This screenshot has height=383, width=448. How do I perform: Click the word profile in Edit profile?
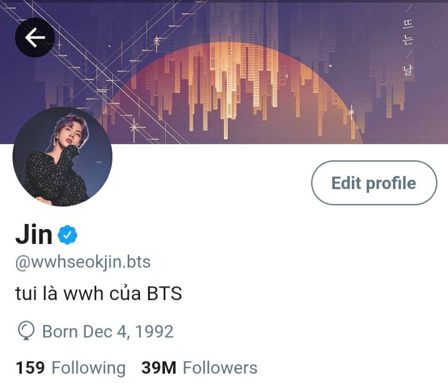click(x=391, y=183)
